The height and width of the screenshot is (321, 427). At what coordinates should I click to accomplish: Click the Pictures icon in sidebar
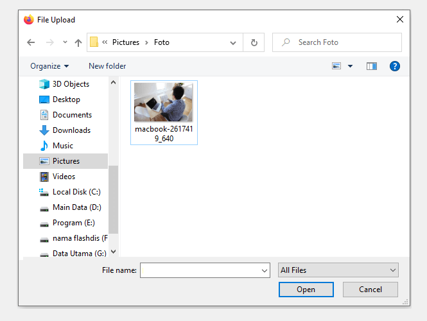(44, 161)
